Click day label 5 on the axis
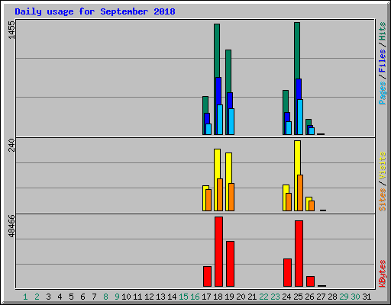 pos(71,297)
